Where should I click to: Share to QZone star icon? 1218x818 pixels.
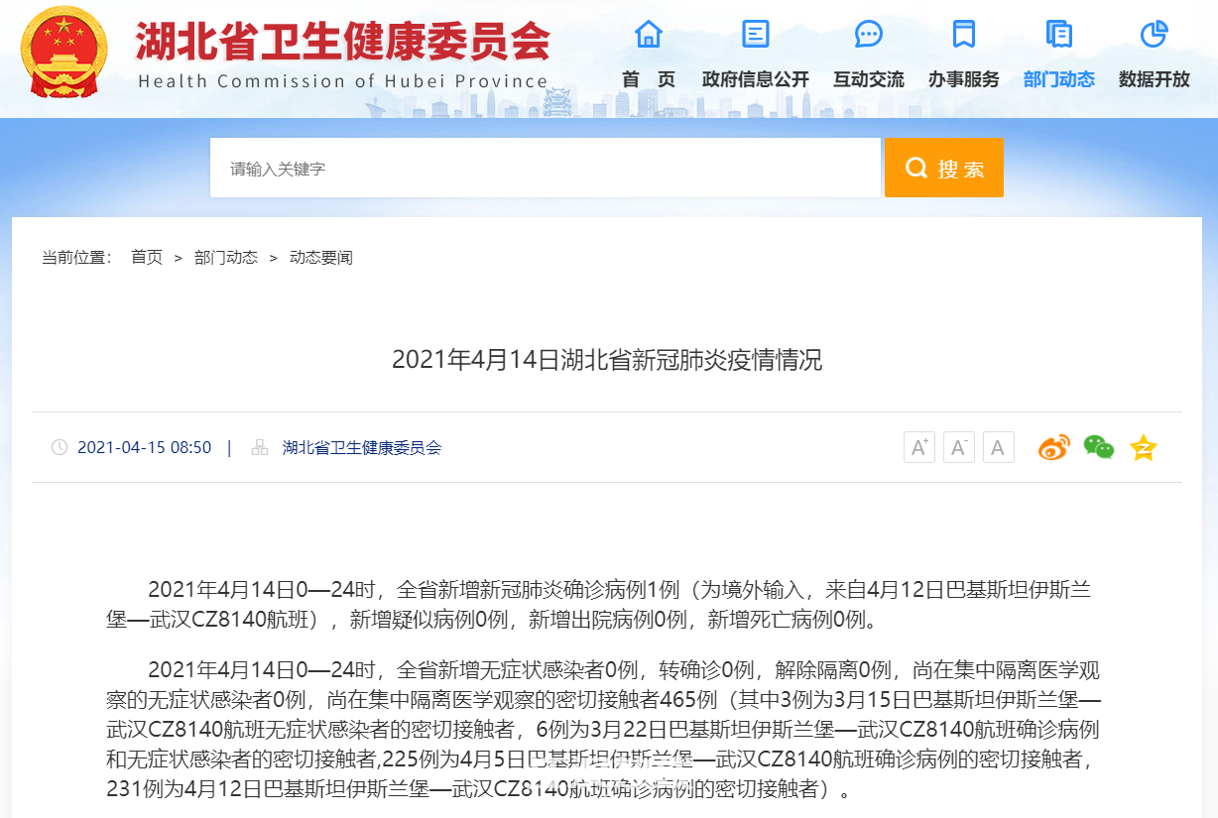click(x=1144, y=448)
